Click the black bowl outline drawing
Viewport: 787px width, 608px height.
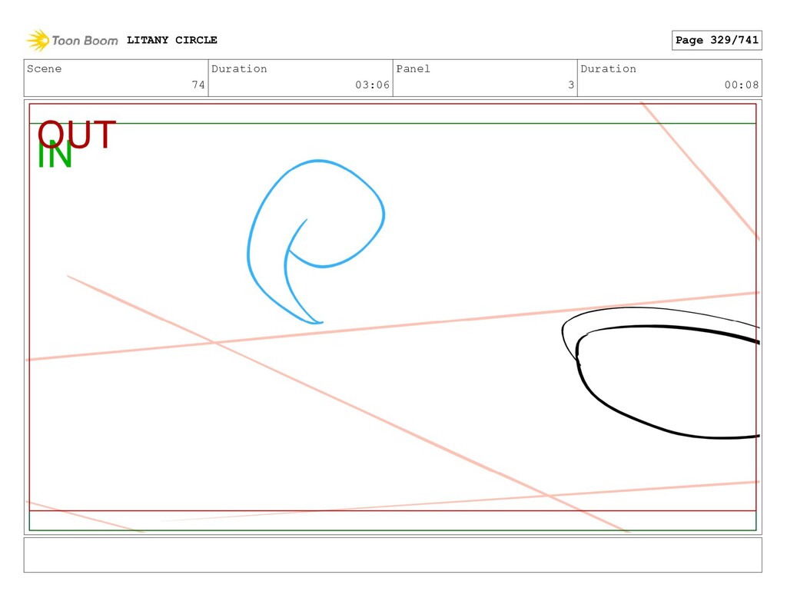point(660,373)
